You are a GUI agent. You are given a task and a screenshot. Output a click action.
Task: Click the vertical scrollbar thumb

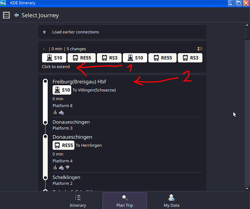[247, 33]
